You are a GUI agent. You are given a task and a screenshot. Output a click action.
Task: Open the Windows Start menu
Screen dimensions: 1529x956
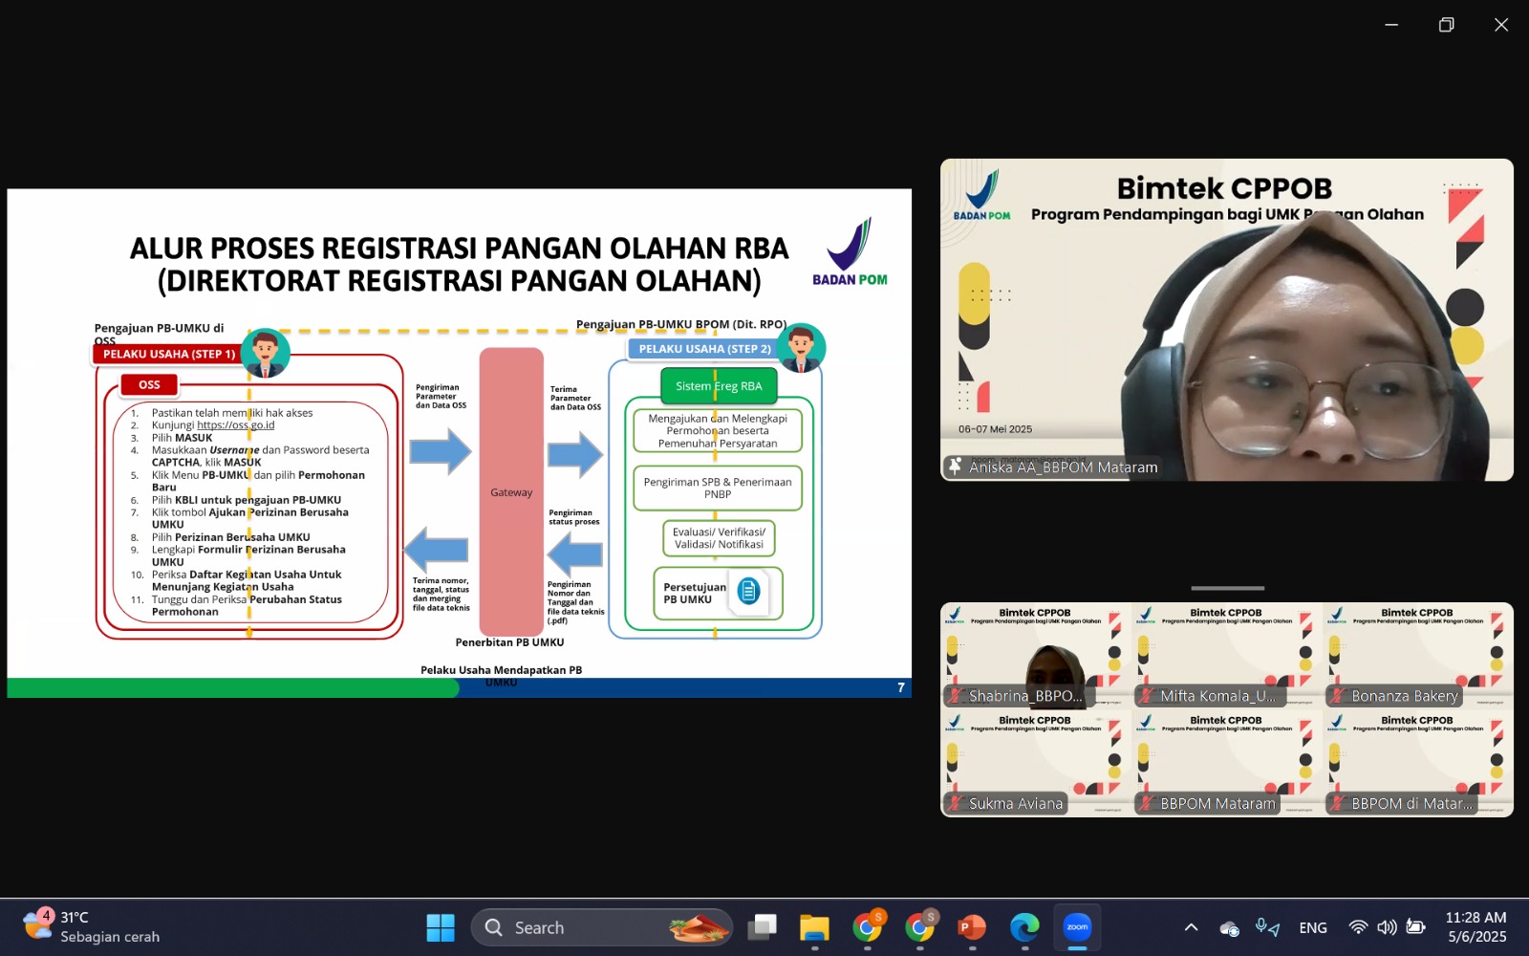click(x=441, y=927)
